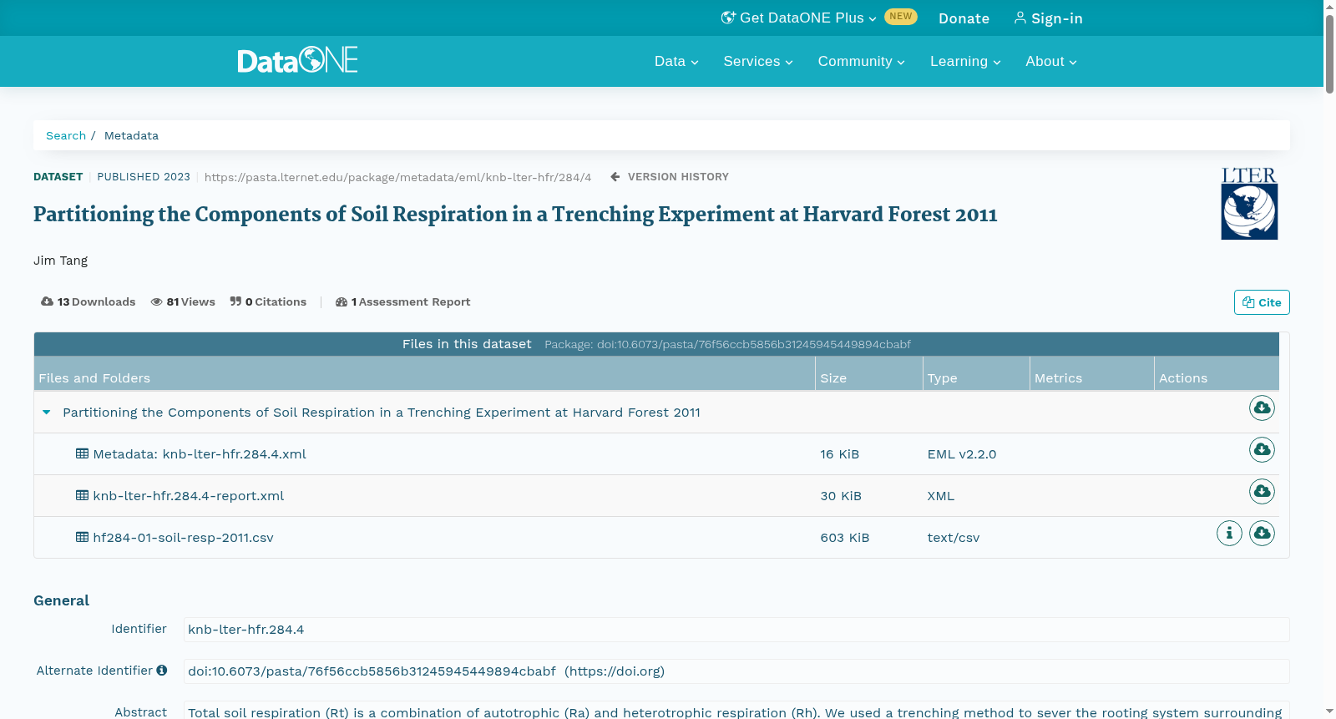The height and width of the screenshot is (719, 1336).
Task: Click the Identifier value knb-lter-hfr.284.4
Action: pos(246,629)
